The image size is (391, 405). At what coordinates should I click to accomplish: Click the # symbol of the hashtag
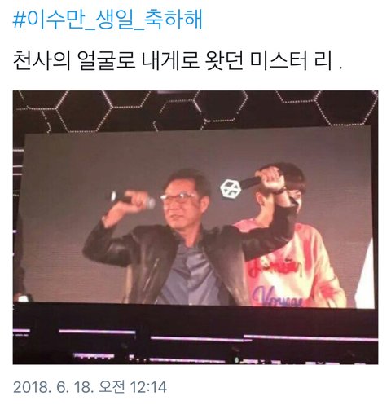[19, 20]
